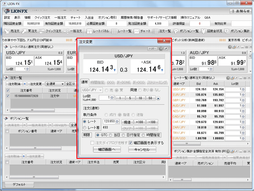Click the 確認画面へ button
This screenshot has width=254, height=191.
click(x=107, y=149)
